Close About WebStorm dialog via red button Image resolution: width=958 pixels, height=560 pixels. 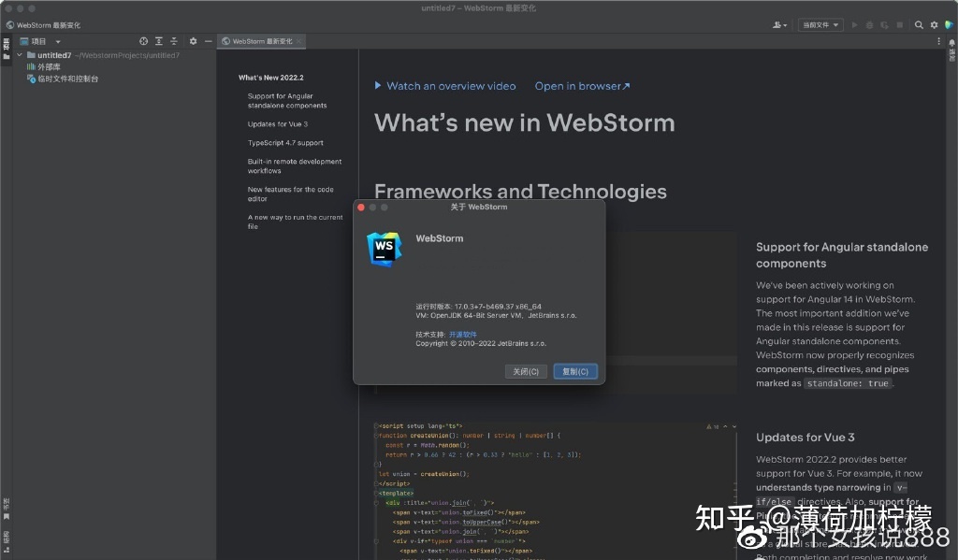[361, 208]
